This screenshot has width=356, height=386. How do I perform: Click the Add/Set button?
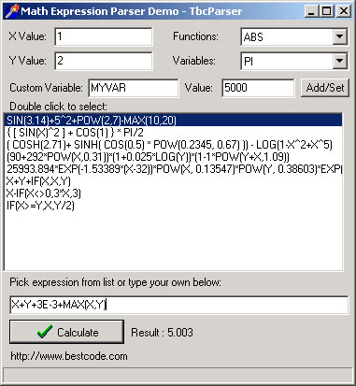point(325,88)
